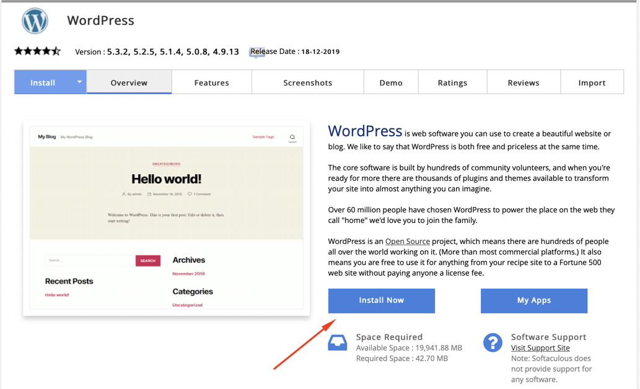Click the 'Sample Page' link in preview
This screenshot has width=640, height=389.
point(263,137)
